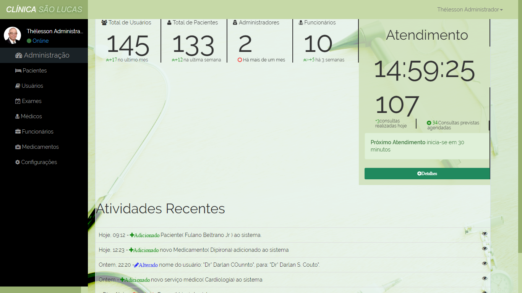This screenshot has width=522, height=293.
Task: Click the bed icon for Pacientes
Action: pyautogui.click(x=18, y=71)
